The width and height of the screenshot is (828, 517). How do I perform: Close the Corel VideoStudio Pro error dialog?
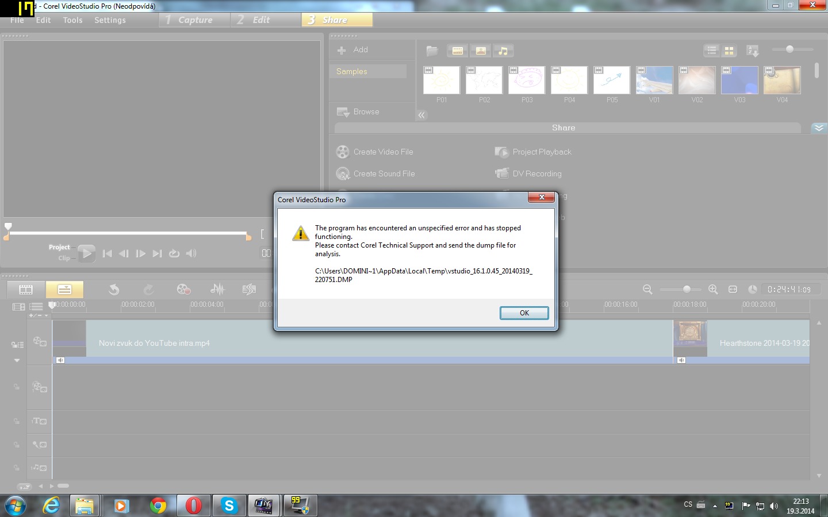click(542, 197)
